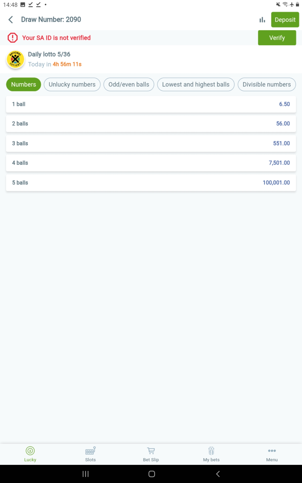Tap the Android home button

click(x=151, y=474)
